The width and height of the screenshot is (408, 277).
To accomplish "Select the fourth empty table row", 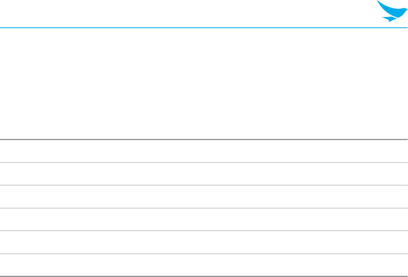I will (204, 219).
